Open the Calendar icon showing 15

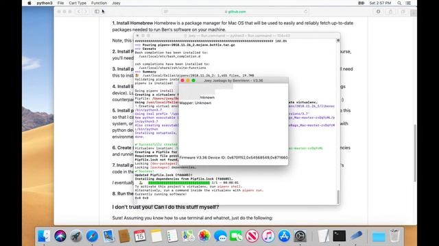[x=140, y=236]
